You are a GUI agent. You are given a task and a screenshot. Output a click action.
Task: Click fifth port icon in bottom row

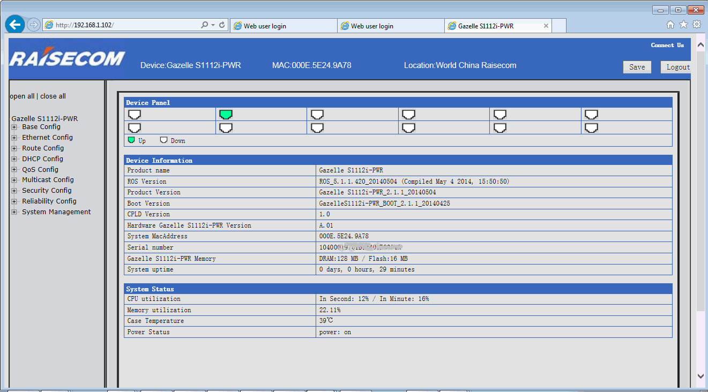pyautogui.click(x=500, y=127)
